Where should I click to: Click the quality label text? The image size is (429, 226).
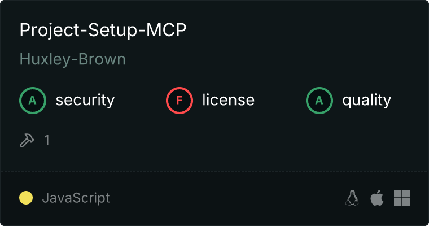pyautogui.click(x=366, y=100)
